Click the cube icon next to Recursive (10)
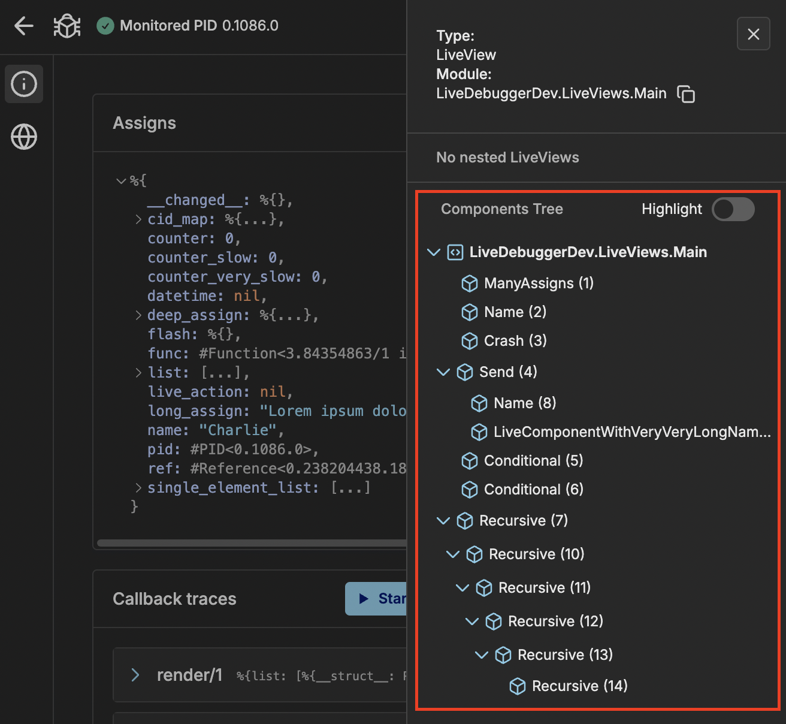Viewport: 786px width, 724px height. tap(474, 554)
